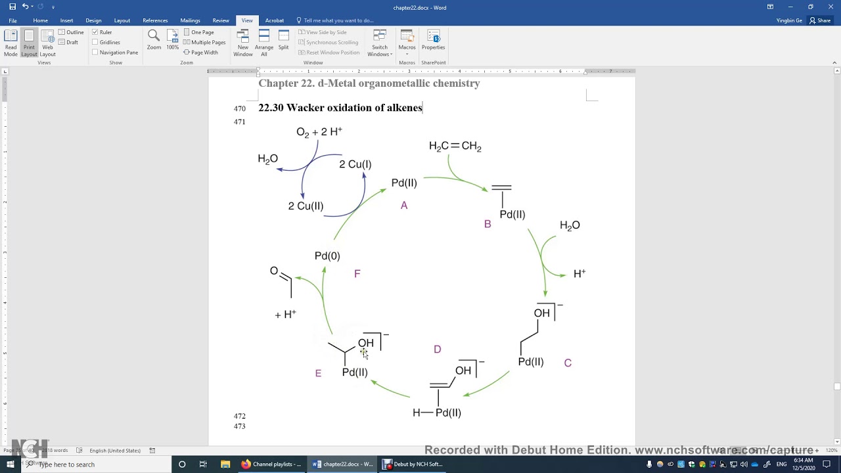
Task: Switch to Debut by NCH Software taskbar app
Action: 413,464
